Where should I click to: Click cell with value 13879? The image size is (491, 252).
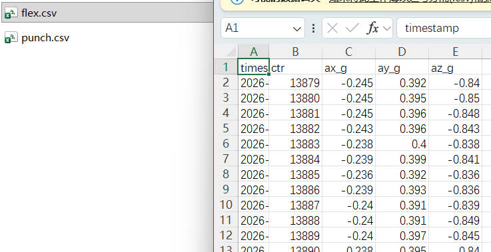pos(295,82)
